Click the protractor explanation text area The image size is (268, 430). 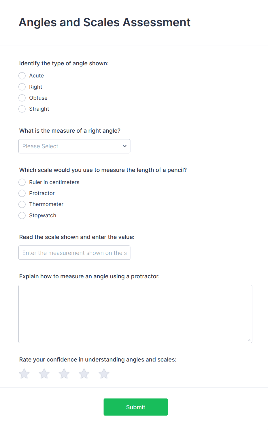135,314
